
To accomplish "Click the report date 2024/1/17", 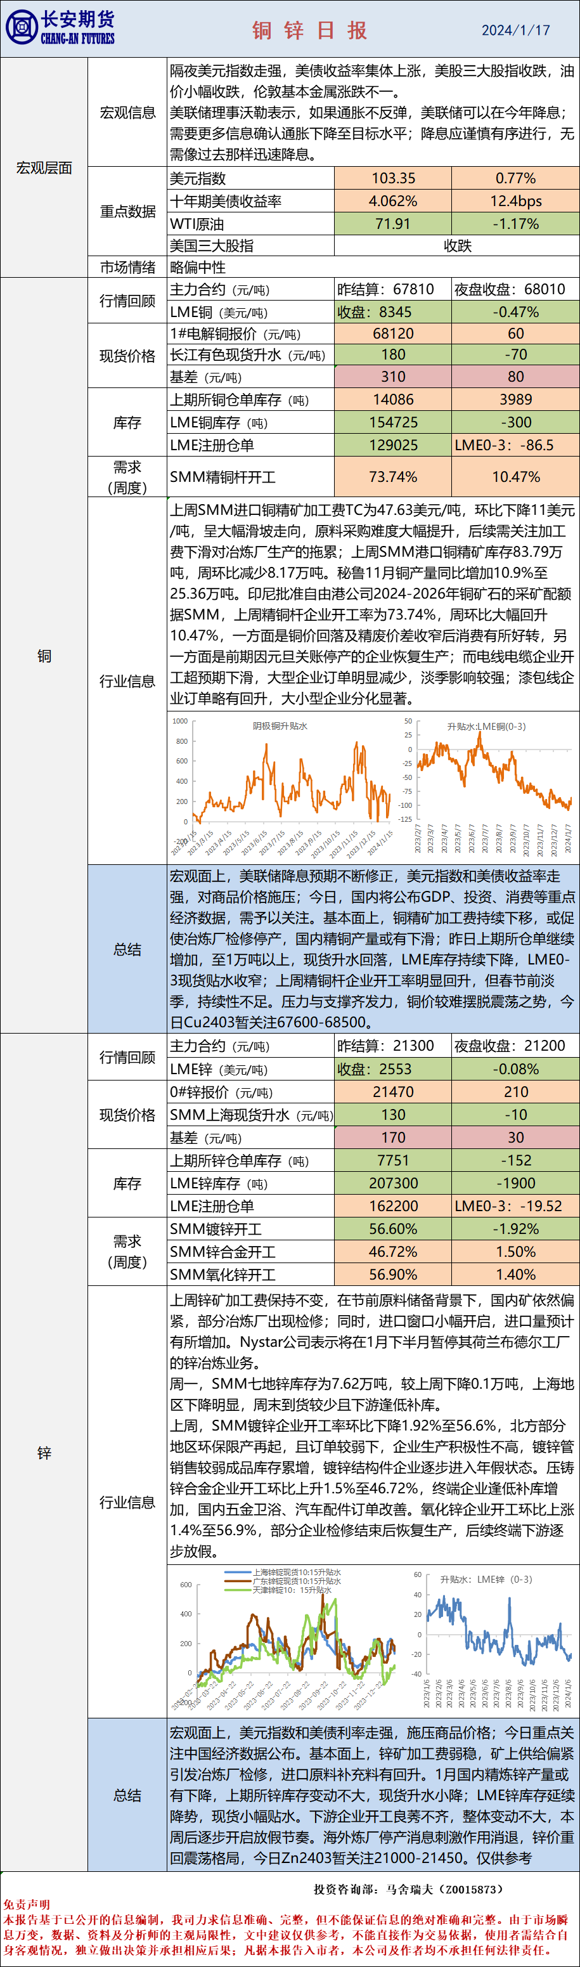I will (515, 30).
